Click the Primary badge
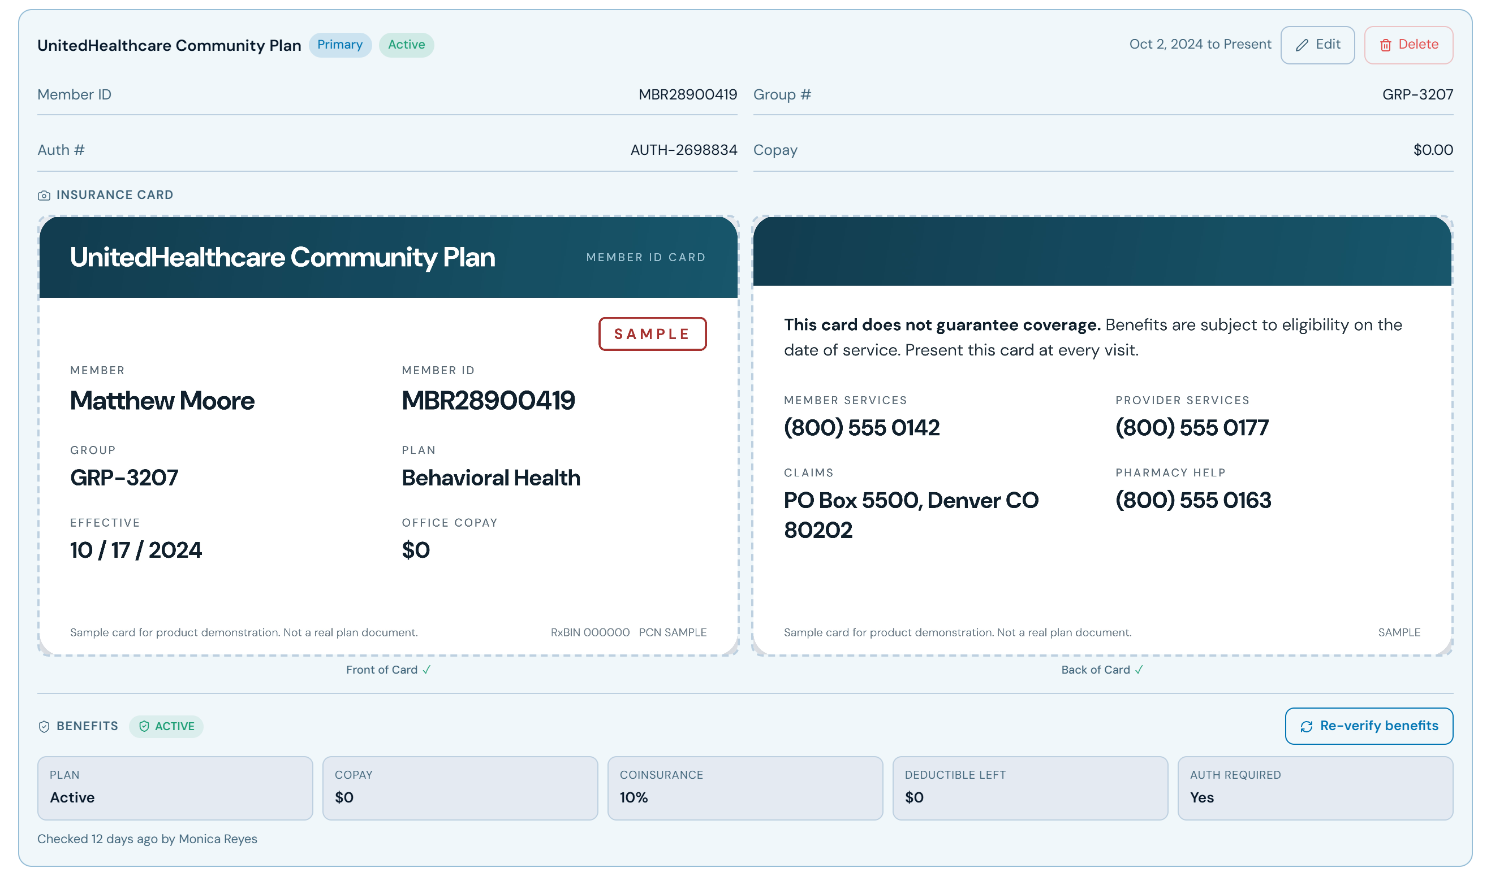 [x=340, y=45]
